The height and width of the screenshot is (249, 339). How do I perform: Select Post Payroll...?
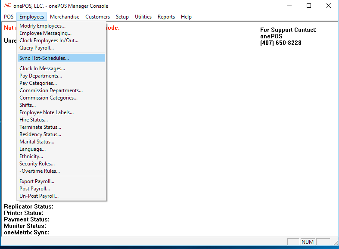[62, 189]
